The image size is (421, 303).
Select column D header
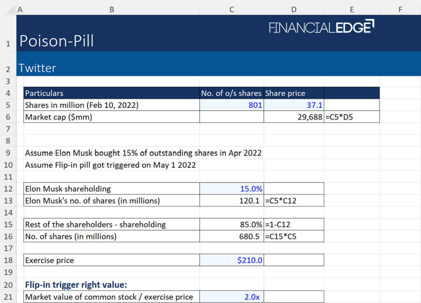(x=294, y=9)
